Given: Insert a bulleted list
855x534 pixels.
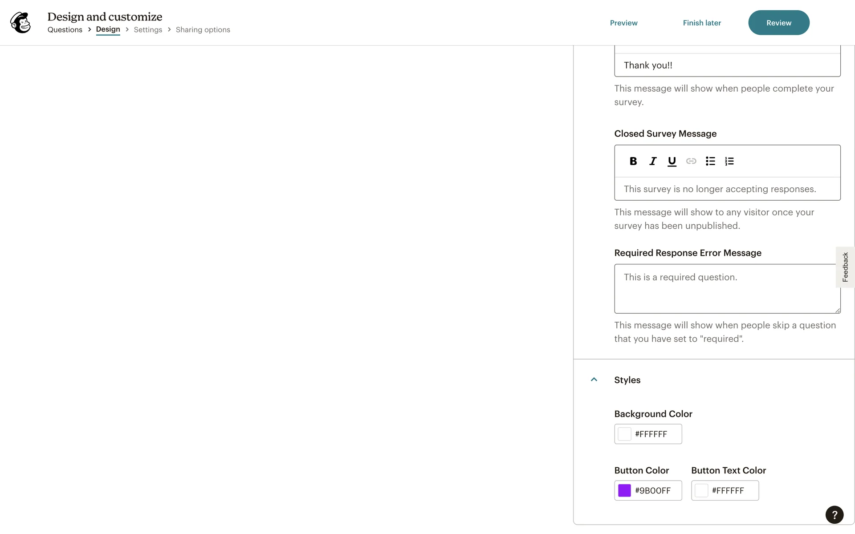Looking at the screenshot, I should point(710,161).
